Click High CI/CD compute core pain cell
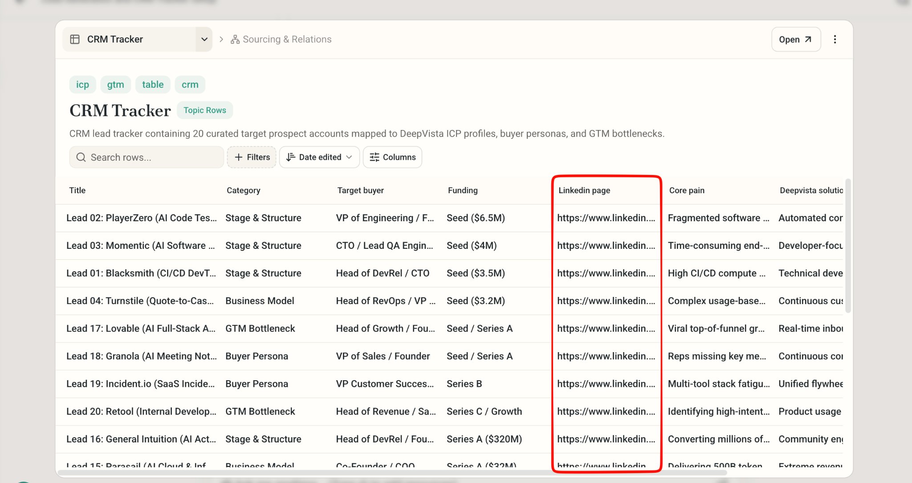912x483 pixels. (717, 273)
